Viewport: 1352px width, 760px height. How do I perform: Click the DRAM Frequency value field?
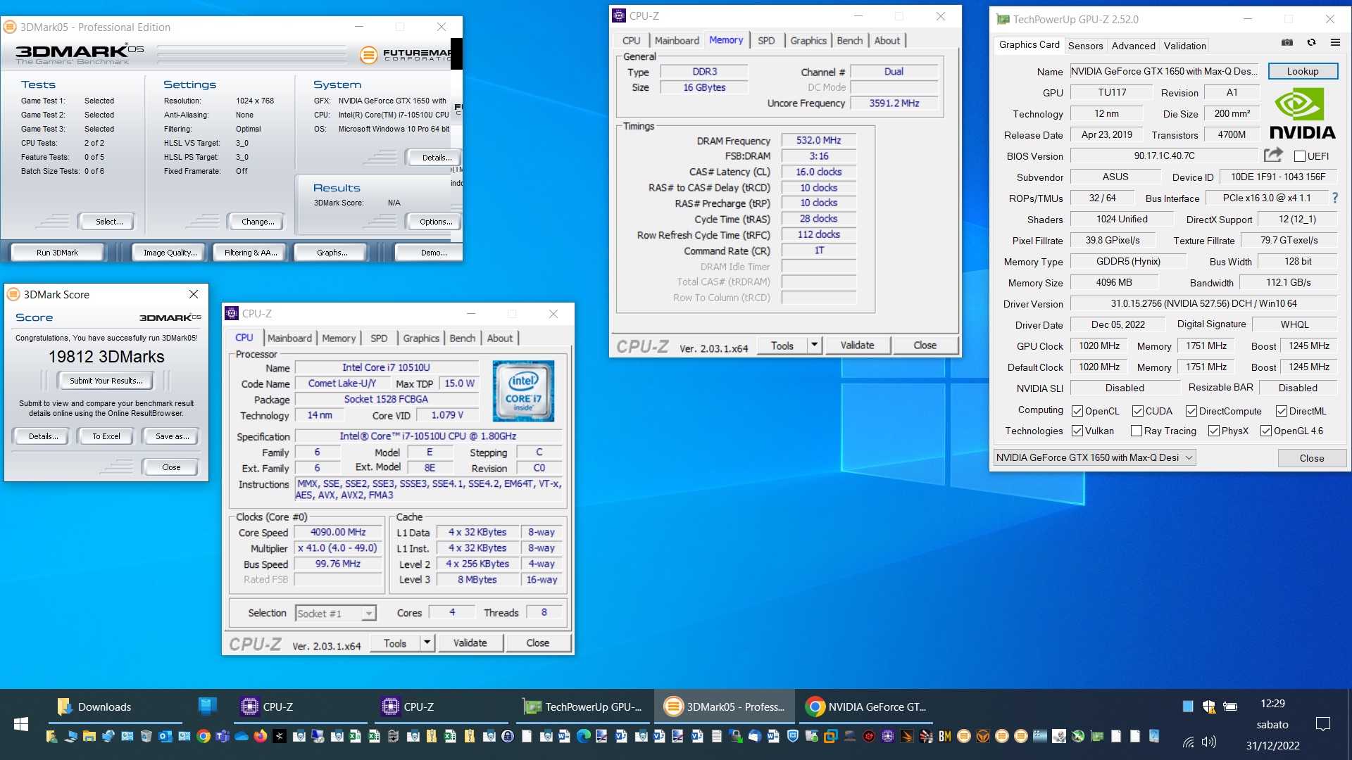pos(818,141)
